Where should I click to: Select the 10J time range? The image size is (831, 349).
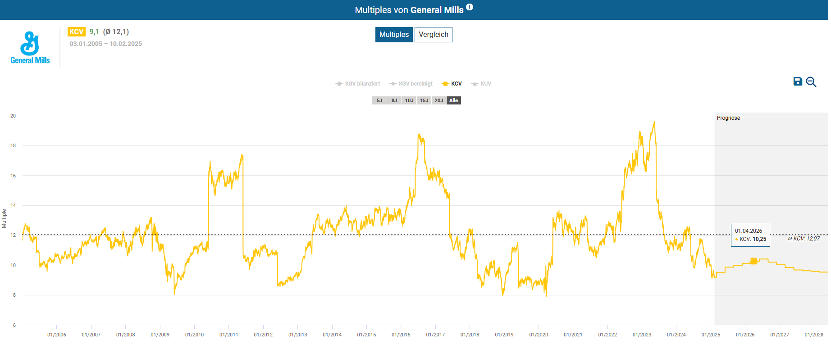pos(409,100)
